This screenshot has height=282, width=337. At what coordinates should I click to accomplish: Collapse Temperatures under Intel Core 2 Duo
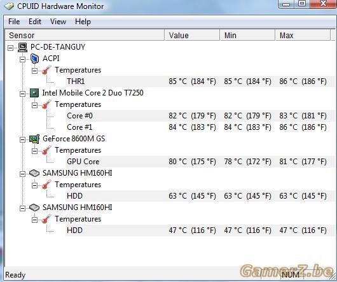34,105
